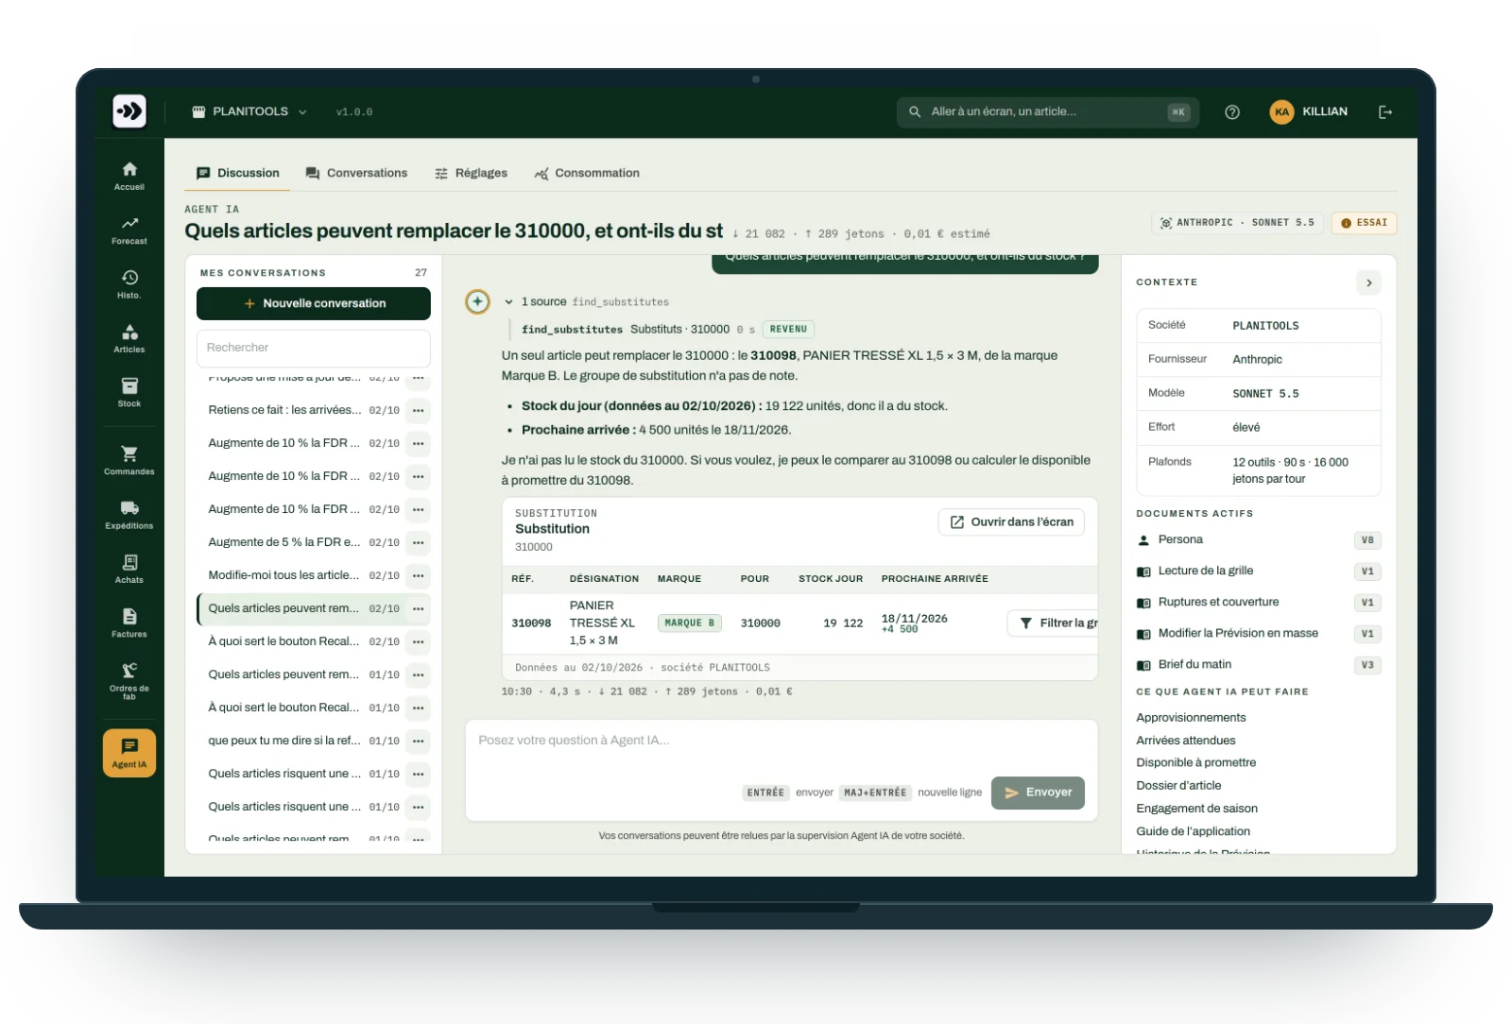Open options for 'Modifie-moi tous les article' conversation
The image size is (1512, 1024).
click(418, 575)
